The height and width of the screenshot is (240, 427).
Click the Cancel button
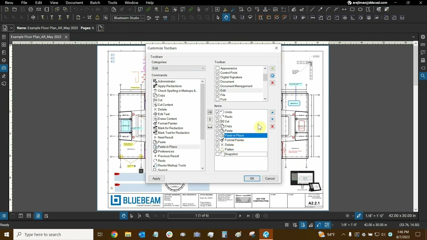(x=270, y=178)
